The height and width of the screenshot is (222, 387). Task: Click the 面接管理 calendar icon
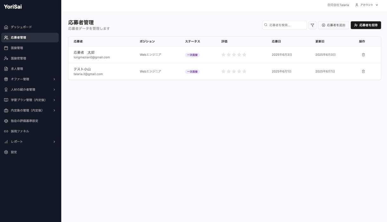(6, 48)
